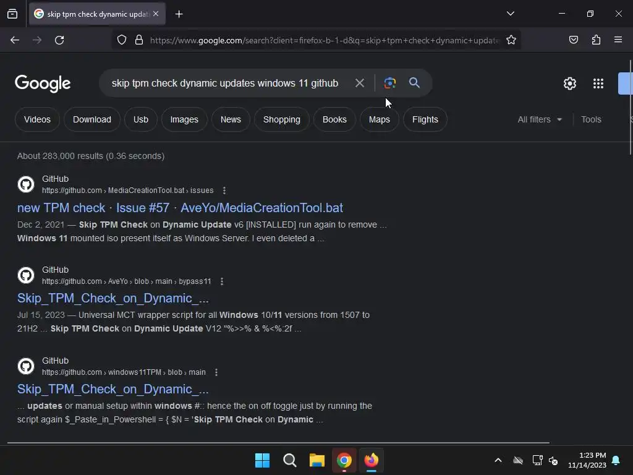
Task: Open clock showing 1:23 PM
Action: (x=587, y=460)
